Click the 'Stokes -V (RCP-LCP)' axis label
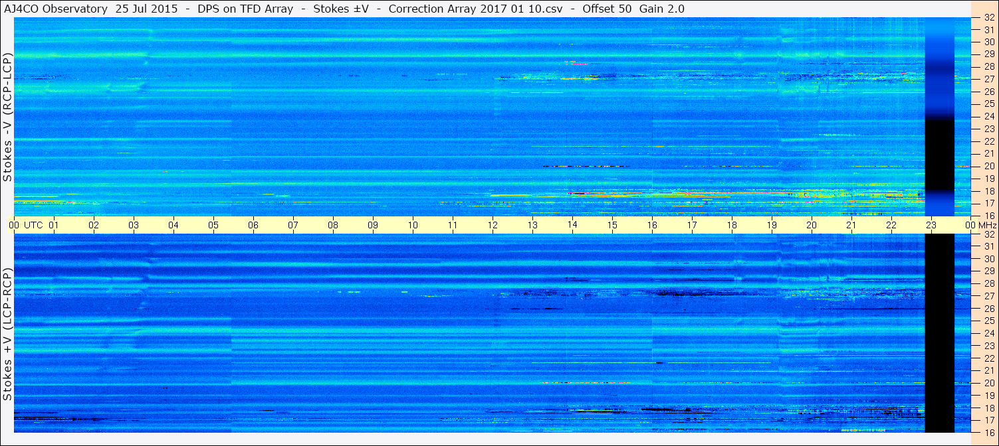Screen dimensions: 999x446 pos(7,117)
